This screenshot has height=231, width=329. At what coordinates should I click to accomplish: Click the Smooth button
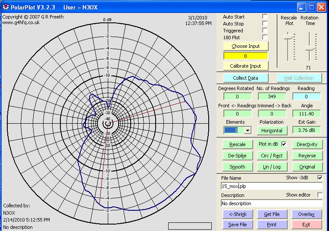pyautogui.click(x=237, y=167)
